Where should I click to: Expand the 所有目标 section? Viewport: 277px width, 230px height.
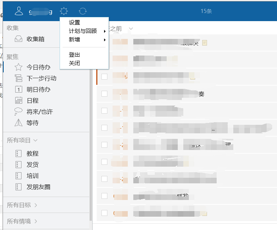pos(22,205)
